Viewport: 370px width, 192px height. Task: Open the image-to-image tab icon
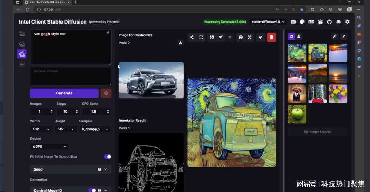point(22,44)
